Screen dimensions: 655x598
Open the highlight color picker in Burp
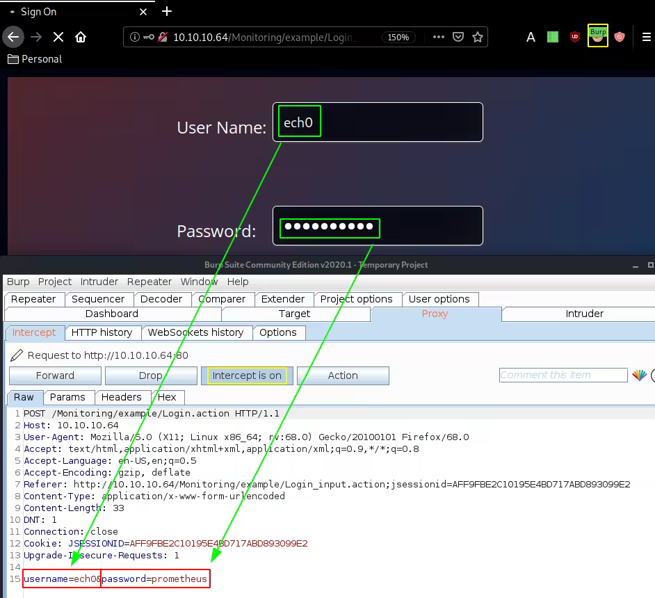[639, 375]
